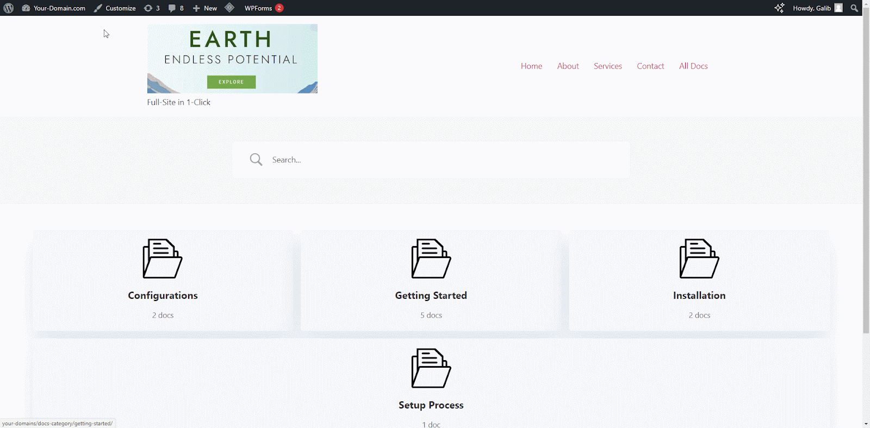Click the diamond plugin icon in admin bar
This screenshot has width=870, height=428.
pos(229,8)
